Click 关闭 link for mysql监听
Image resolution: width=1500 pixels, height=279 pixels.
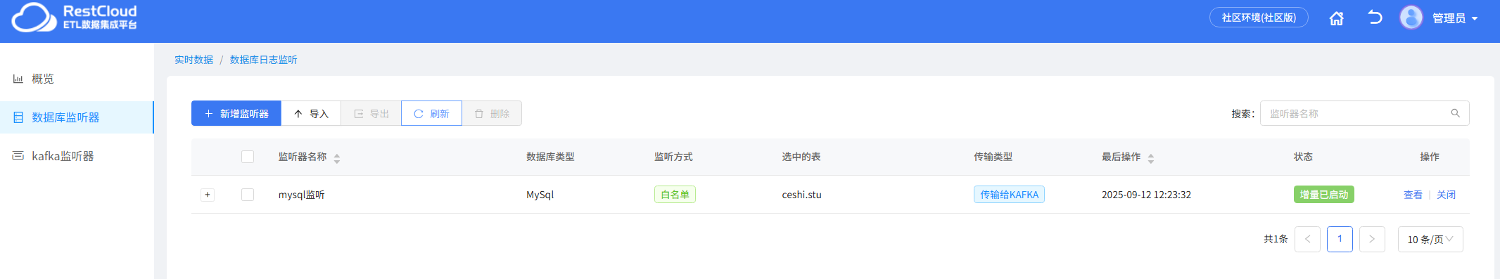point(1446,195)
